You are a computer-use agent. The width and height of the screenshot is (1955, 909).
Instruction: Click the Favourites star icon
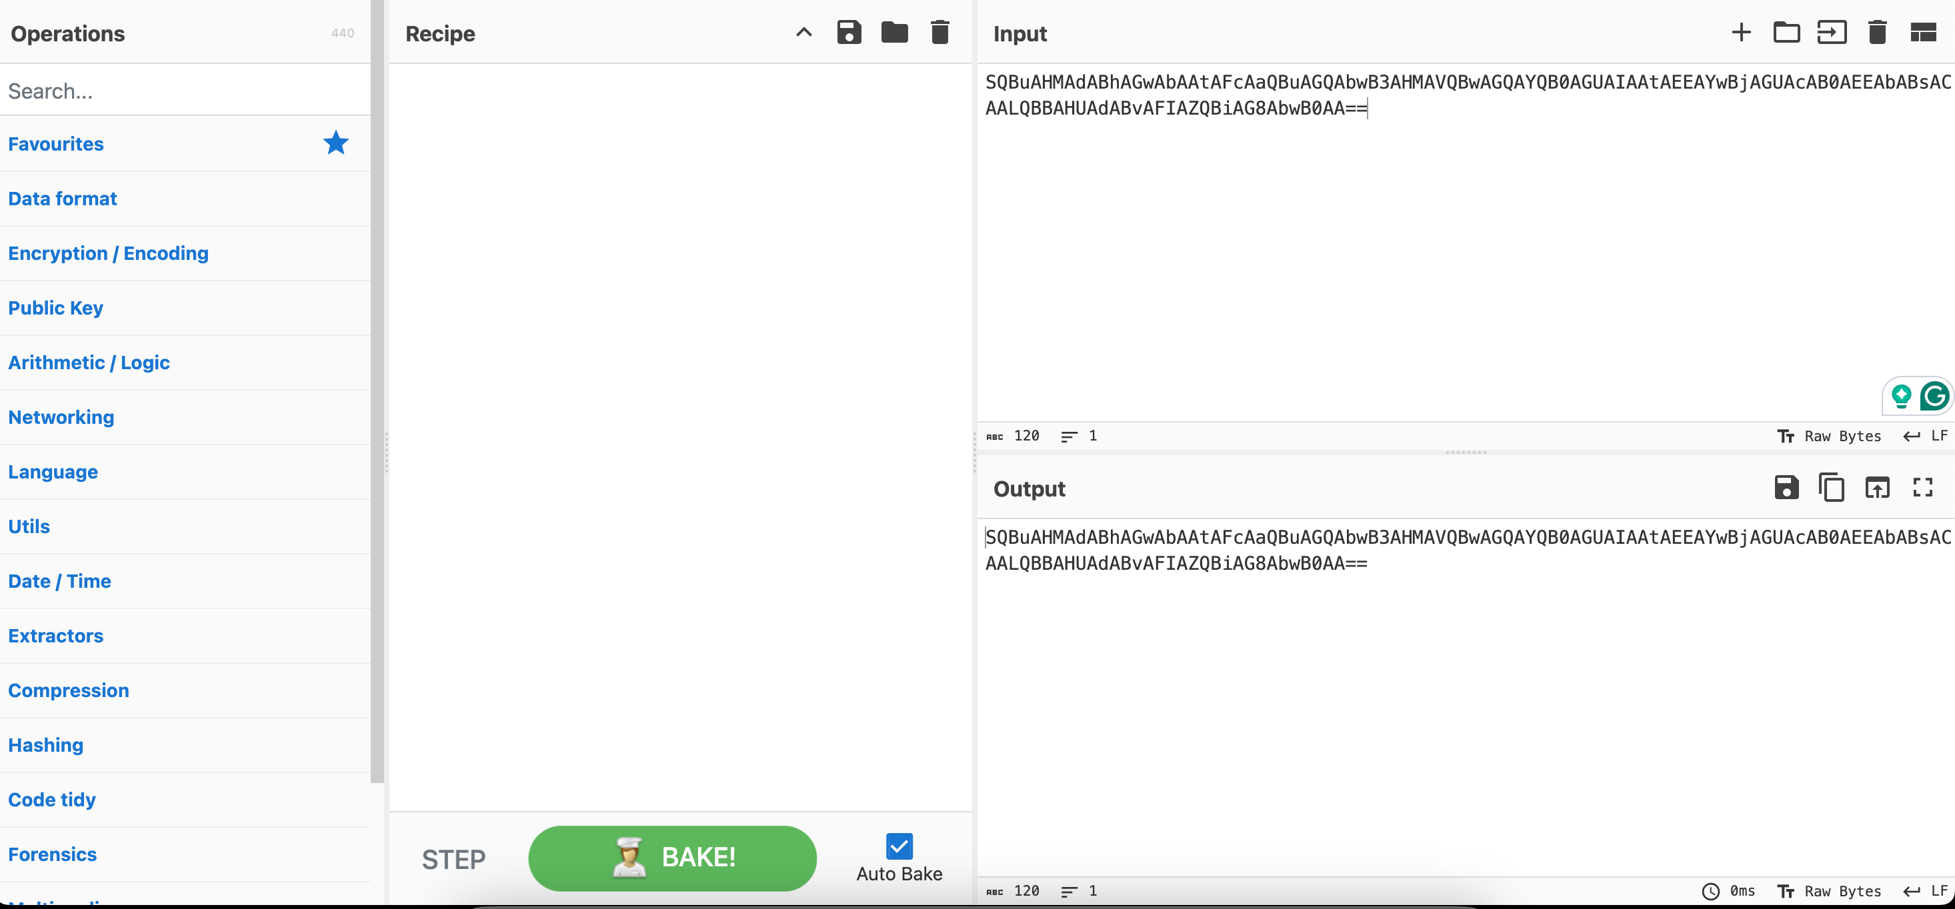click(335, 143)
